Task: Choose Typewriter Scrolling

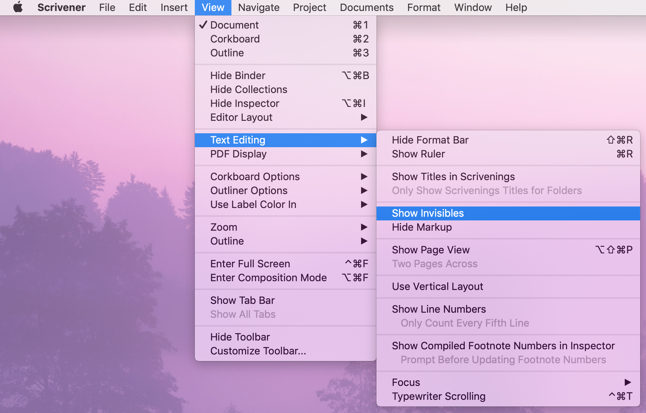Action: 508,396
